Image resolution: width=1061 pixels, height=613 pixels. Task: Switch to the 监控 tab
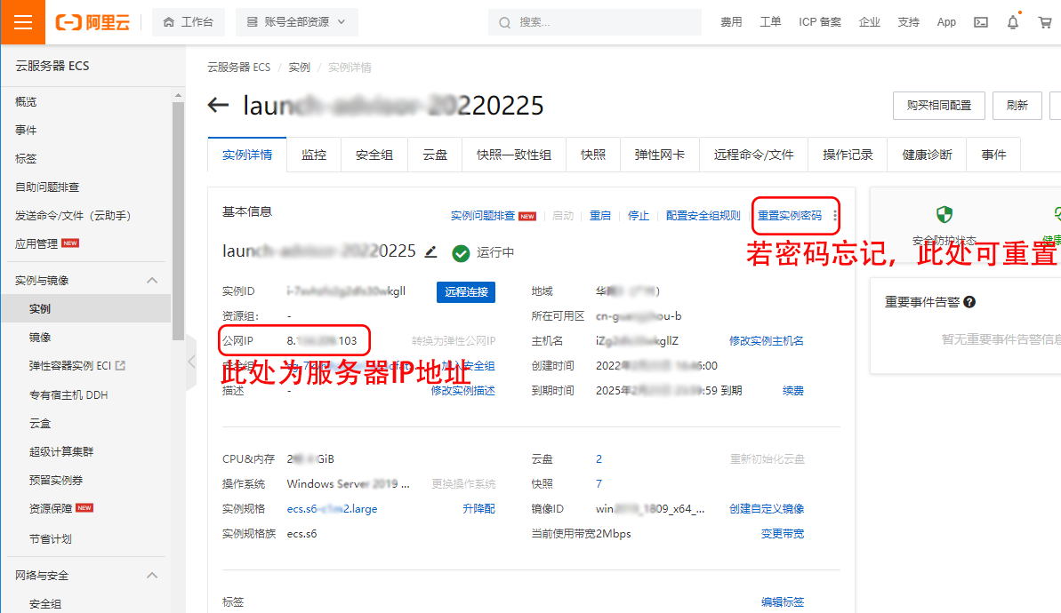click(x=313, y=154)
